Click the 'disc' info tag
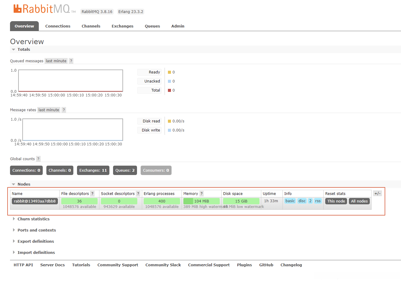The image size is (401, 282). tap(302, 201)
